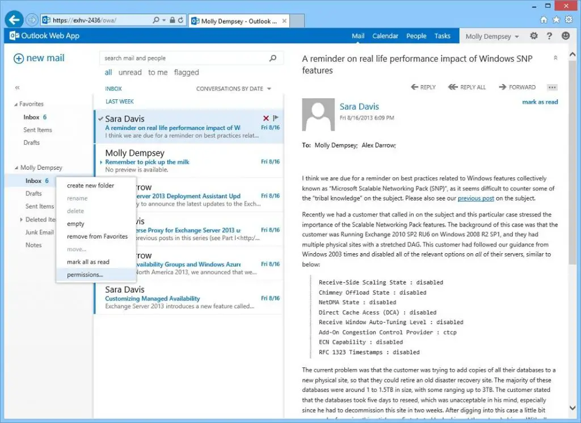Filter messages by to me

point(158,72)
